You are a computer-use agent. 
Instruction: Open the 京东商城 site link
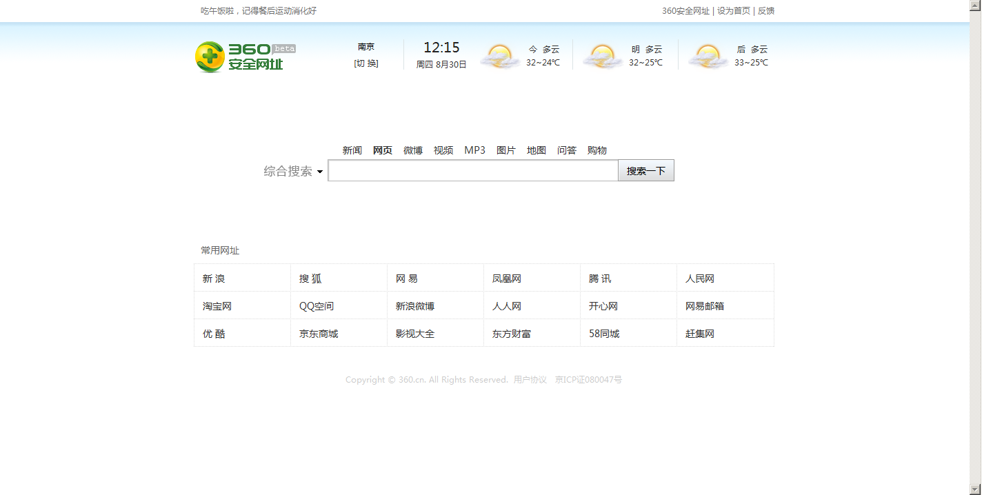[319, 334]
